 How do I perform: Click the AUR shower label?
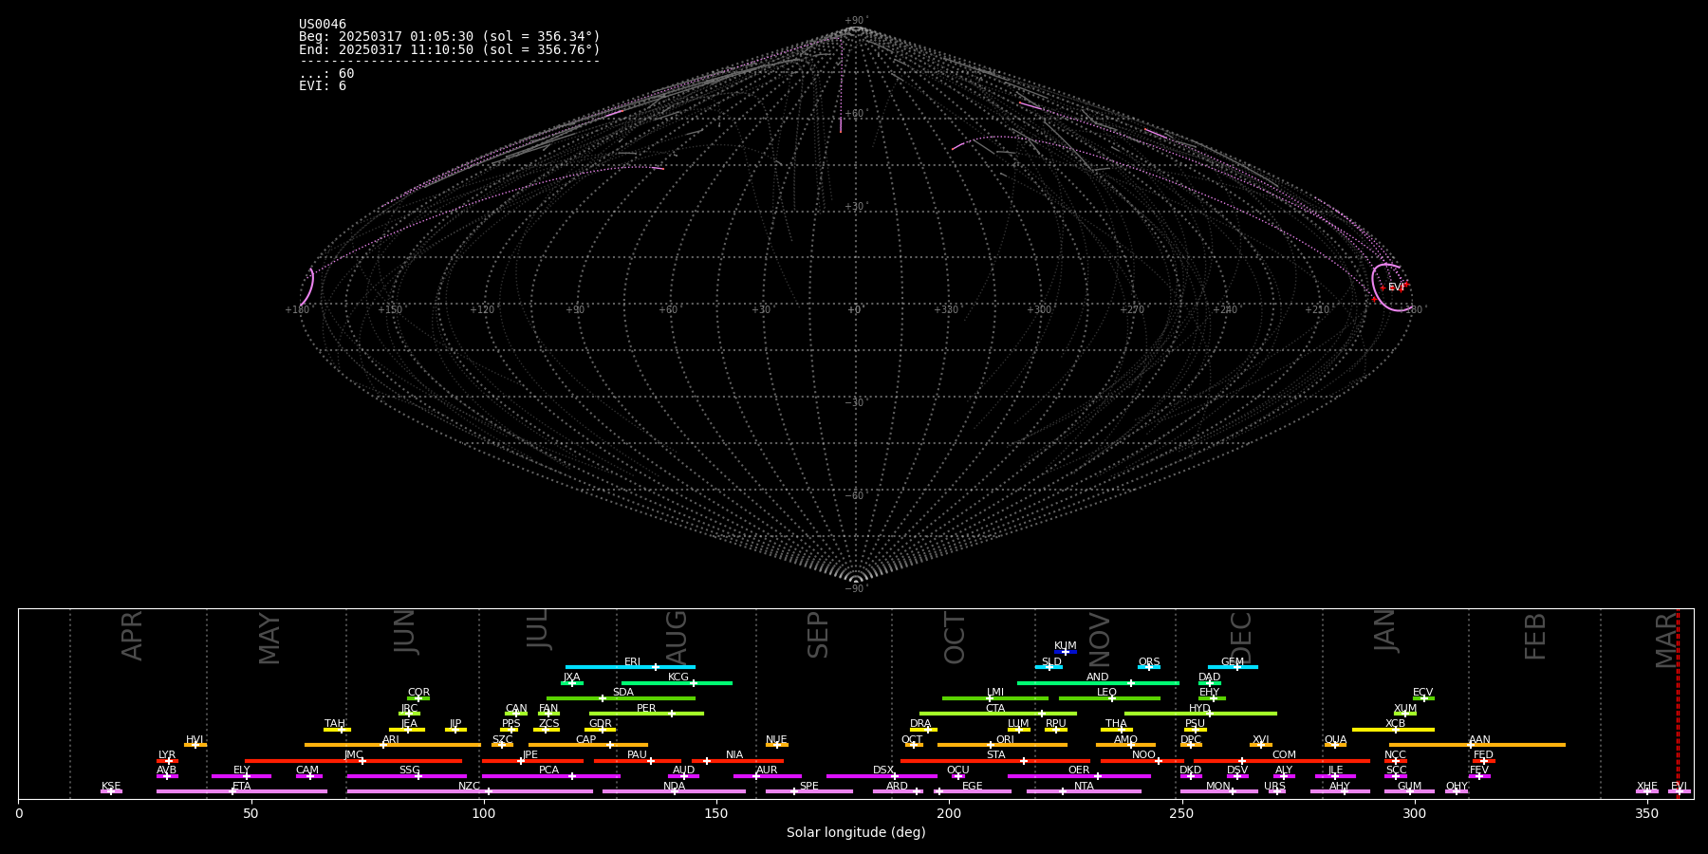point(767,770)
